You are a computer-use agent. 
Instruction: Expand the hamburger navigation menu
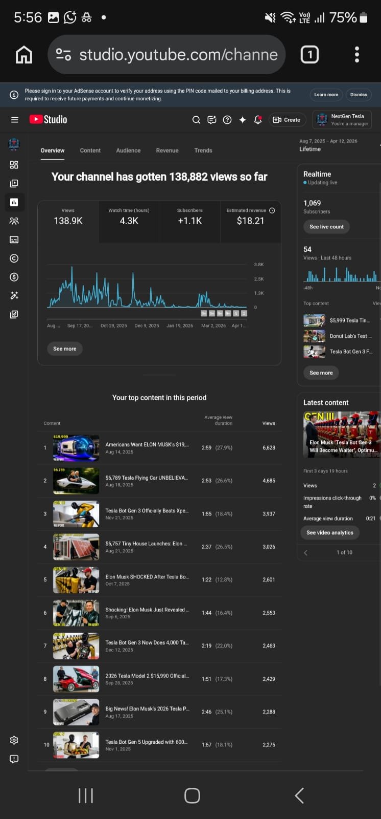(14, 120)
